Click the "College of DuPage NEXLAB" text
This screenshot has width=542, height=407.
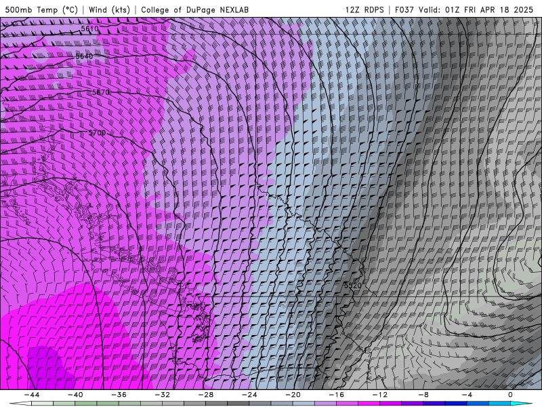click(x=194, y=9)
